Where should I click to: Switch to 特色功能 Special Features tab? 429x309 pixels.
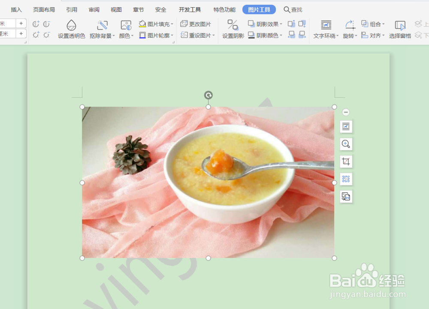point(224,10)
